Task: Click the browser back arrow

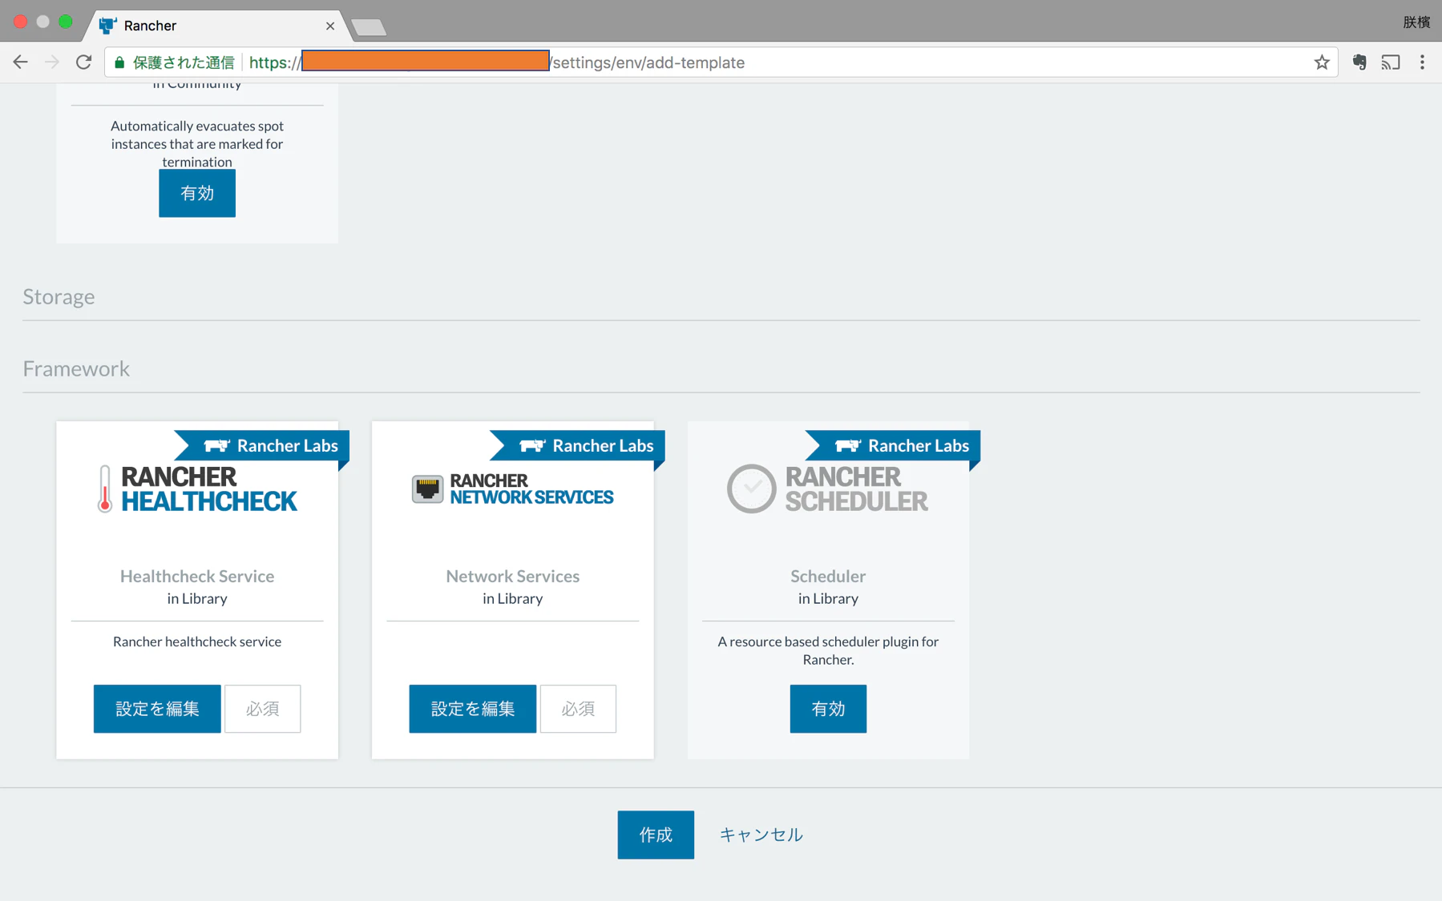Action: click(21, 62)
